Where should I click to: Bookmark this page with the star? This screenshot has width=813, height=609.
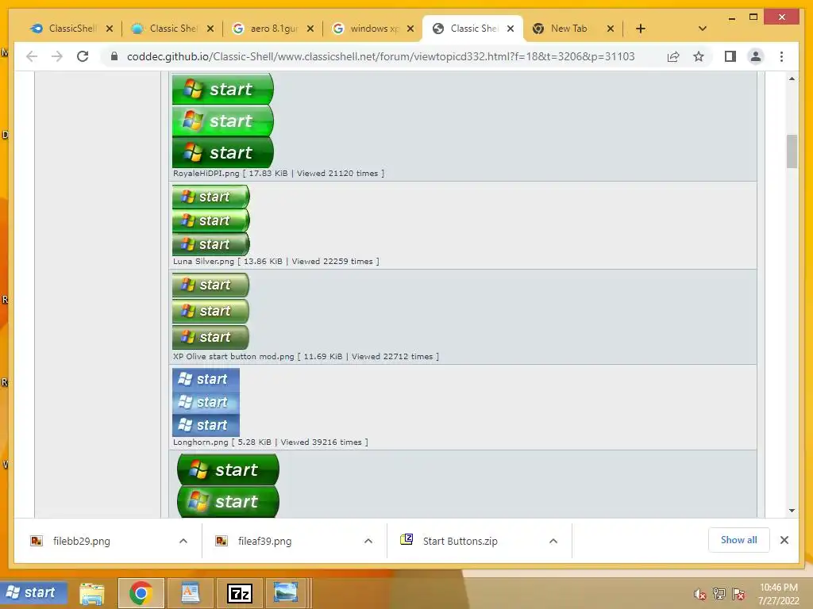[699, 56]
